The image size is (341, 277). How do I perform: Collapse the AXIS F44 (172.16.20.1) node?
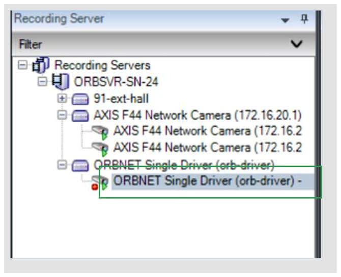point(62,115)
